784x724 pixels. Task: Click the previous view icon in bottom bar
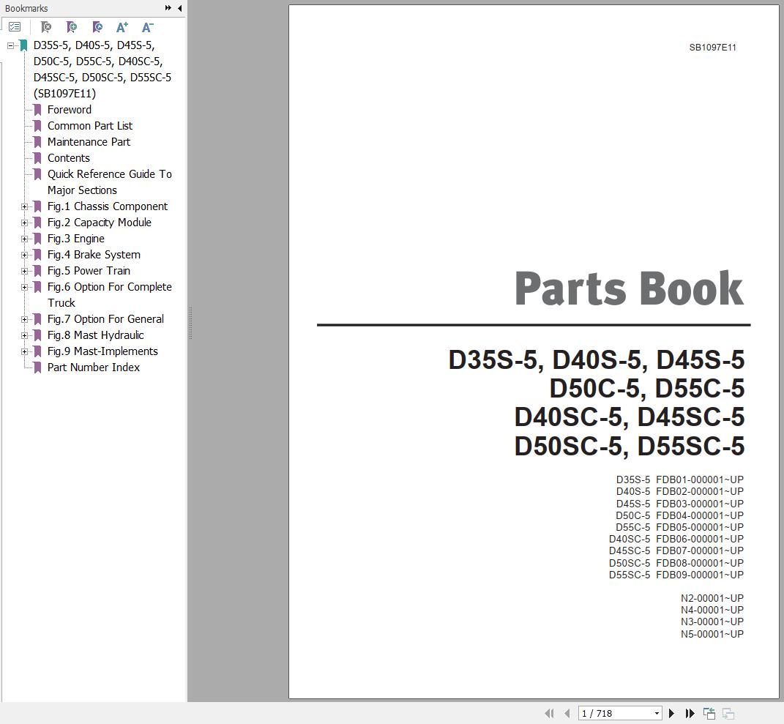pos(709,714)
